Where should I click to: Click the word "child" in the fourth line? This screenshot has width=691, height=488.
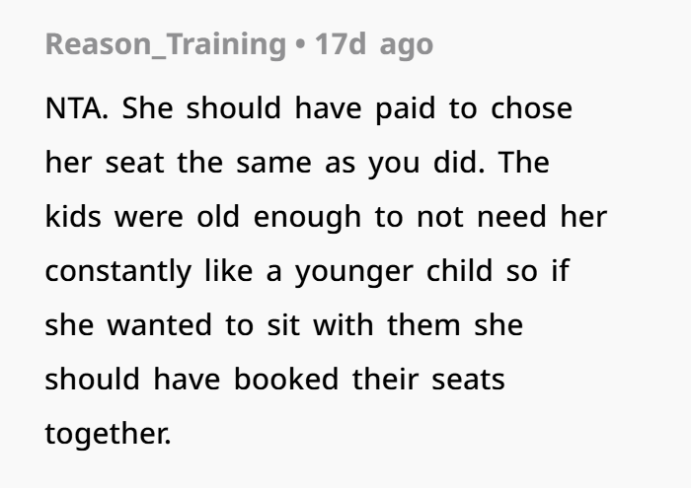click(x=460, y=271)
